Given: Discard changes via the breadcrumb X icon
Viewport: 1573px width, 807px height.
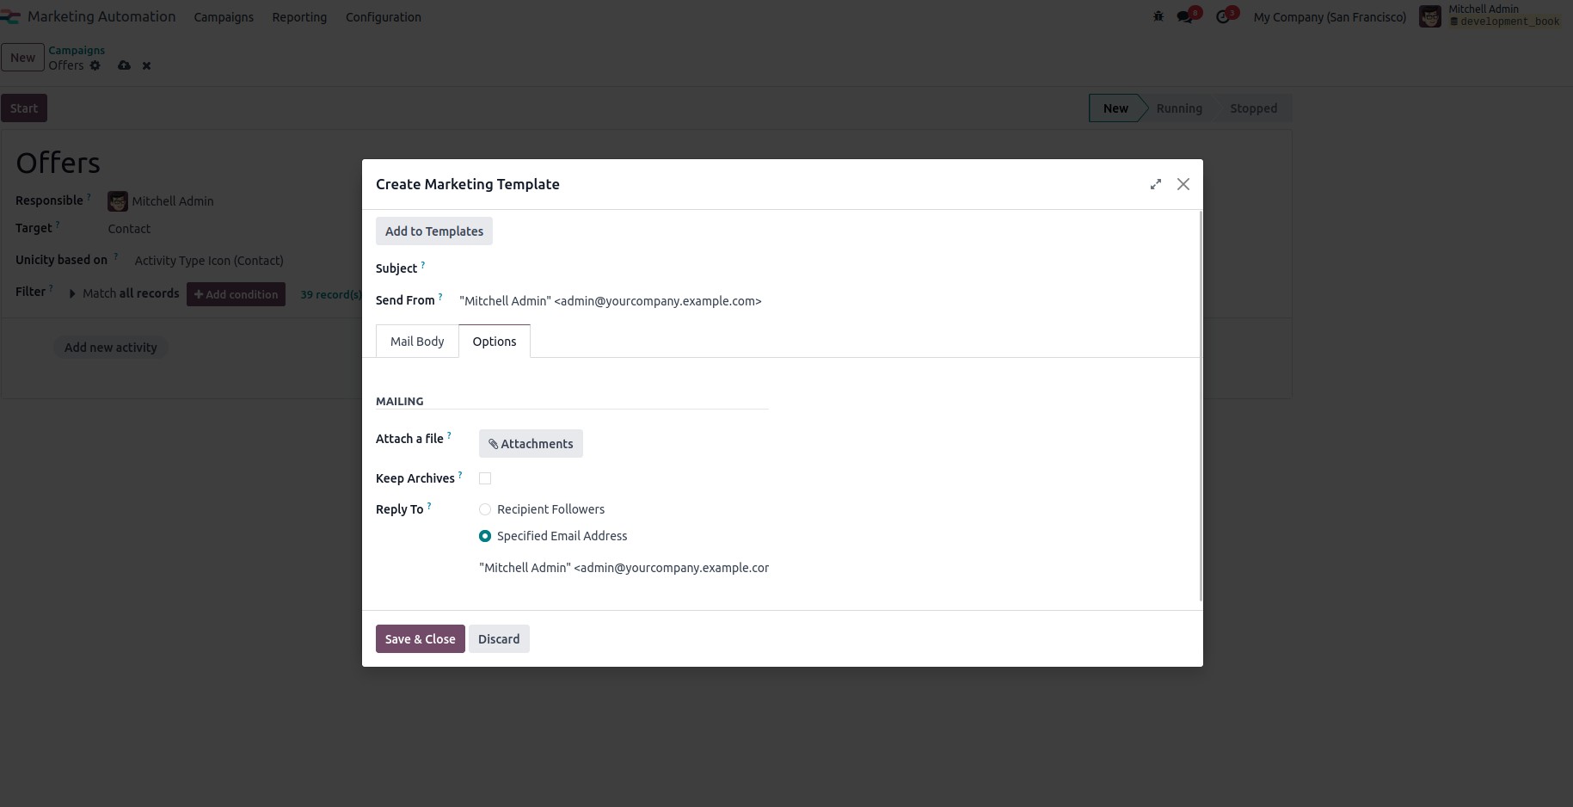Looking at the screenshot, I should click(145, 65).
